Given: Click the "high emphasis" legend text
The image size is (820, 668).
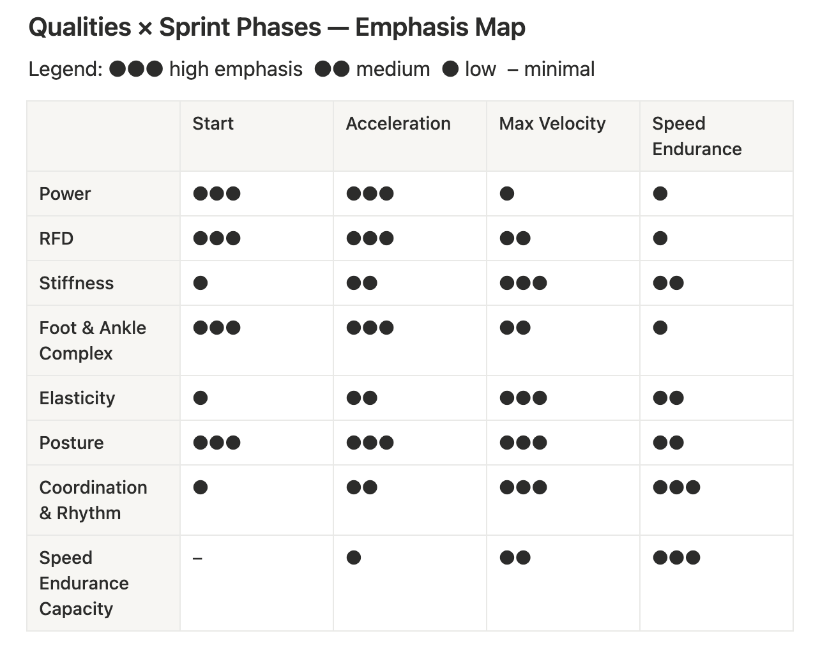Looking at the screenshot, I should click(x=236, y=69).
